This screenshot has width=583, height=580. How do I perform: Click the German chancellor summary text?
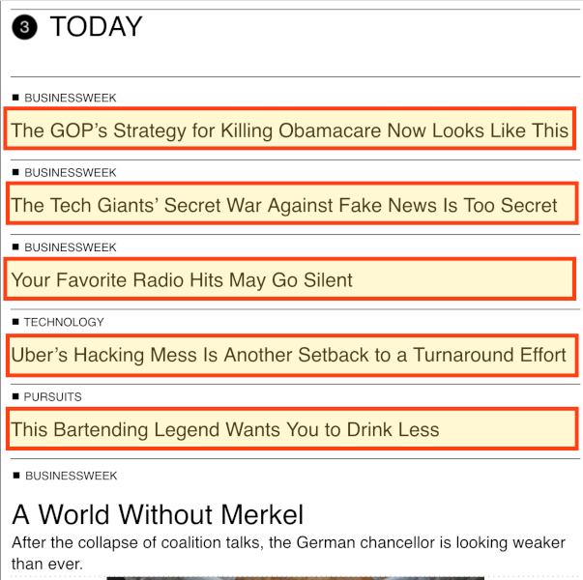coord(288,554)
